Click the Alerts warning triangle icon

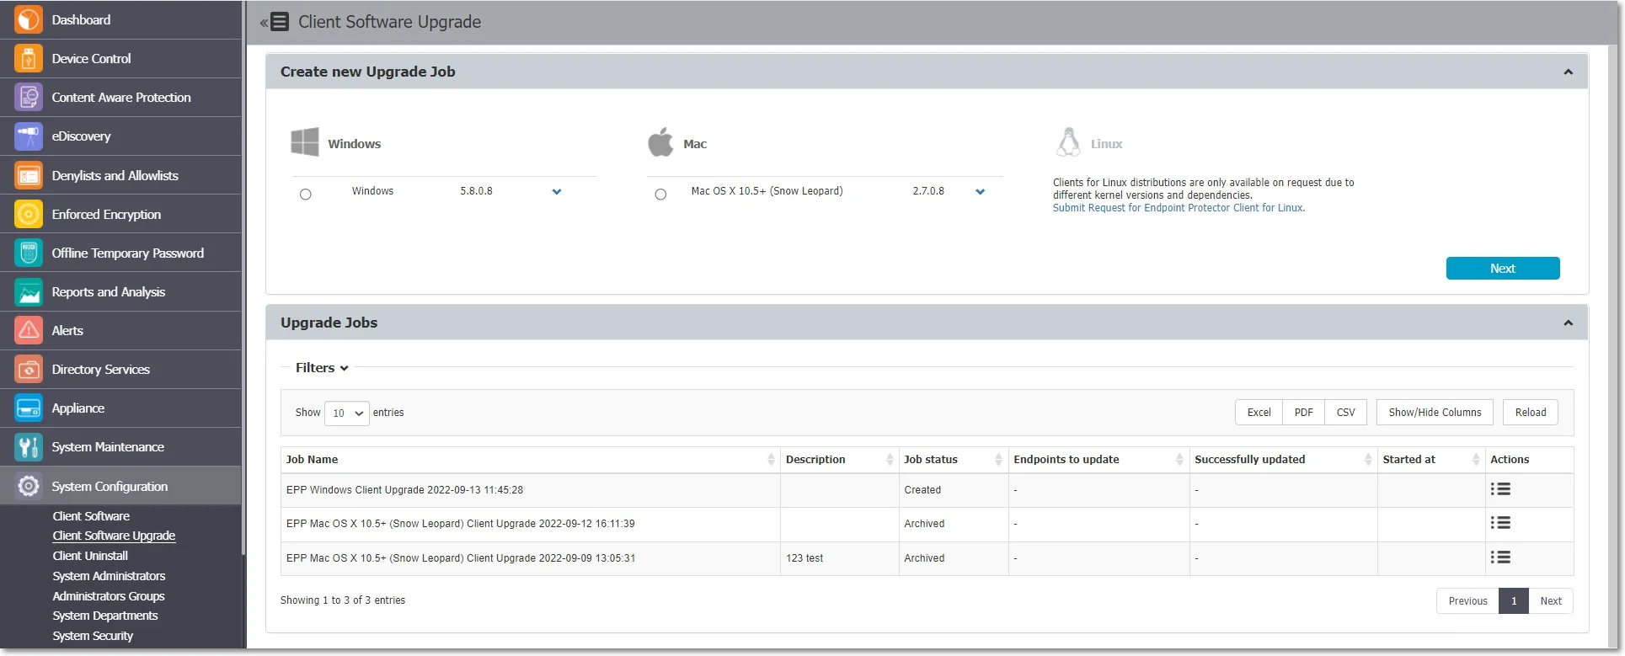pyautogui.click(x=29, y=330)
